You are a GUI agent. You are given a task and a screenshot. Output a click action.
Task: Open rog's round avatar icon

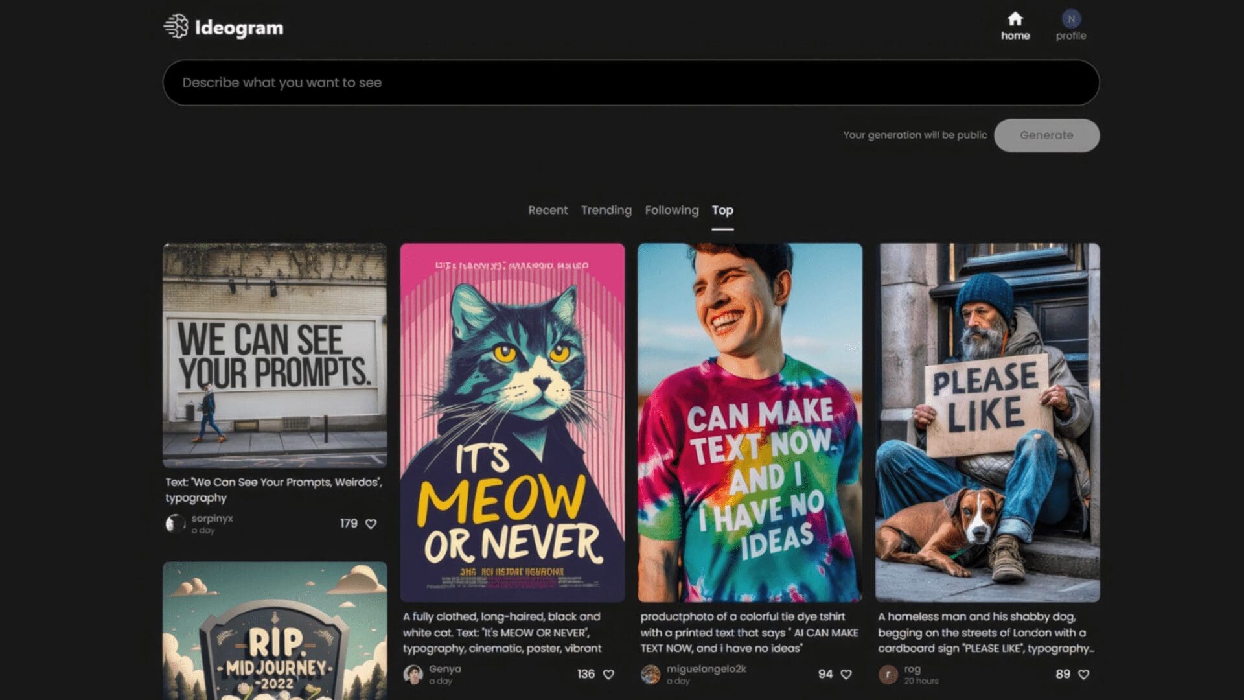click(888, 674)
